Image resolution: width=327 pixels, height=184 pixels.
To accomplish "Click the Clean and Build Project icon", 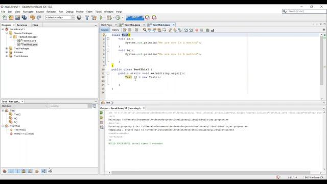I will coord(94,18).
